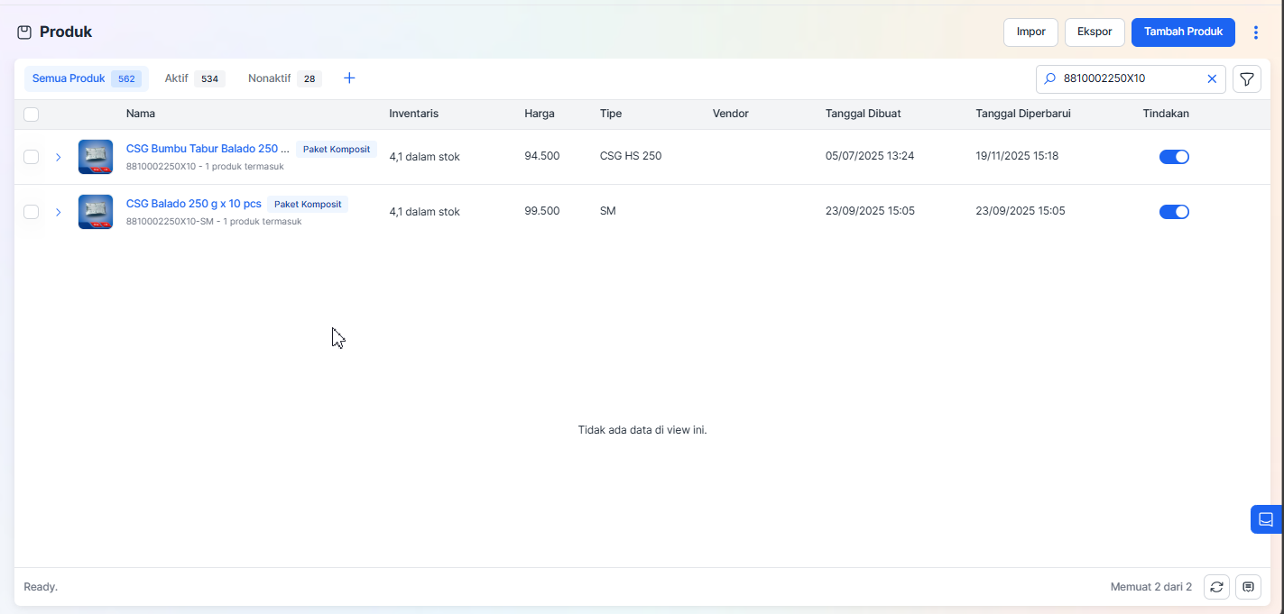The width and height of the screenshot is (1284, 614).
Task: Clear the search field with X icon
Action: (1212, 79)
